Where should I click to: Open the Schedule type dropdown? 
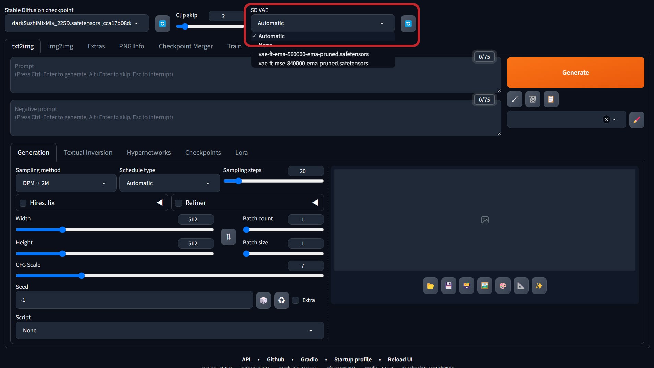170,183
